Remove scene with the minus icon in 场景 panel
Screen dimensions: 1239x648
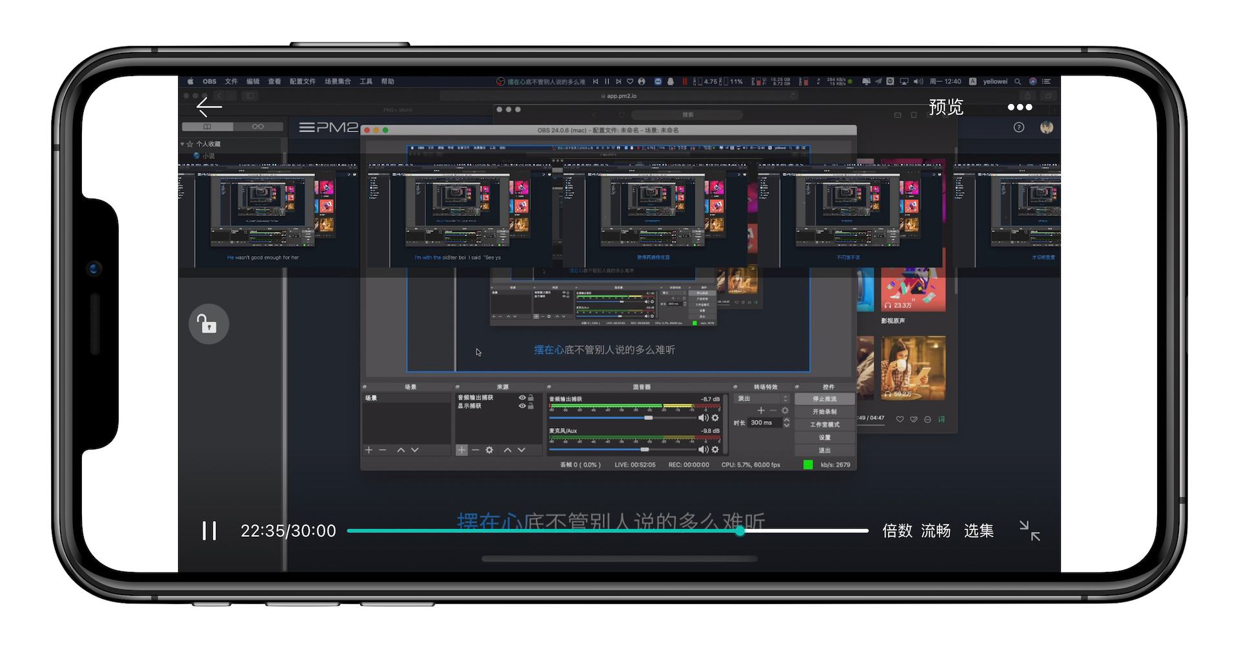coord(383,450)
